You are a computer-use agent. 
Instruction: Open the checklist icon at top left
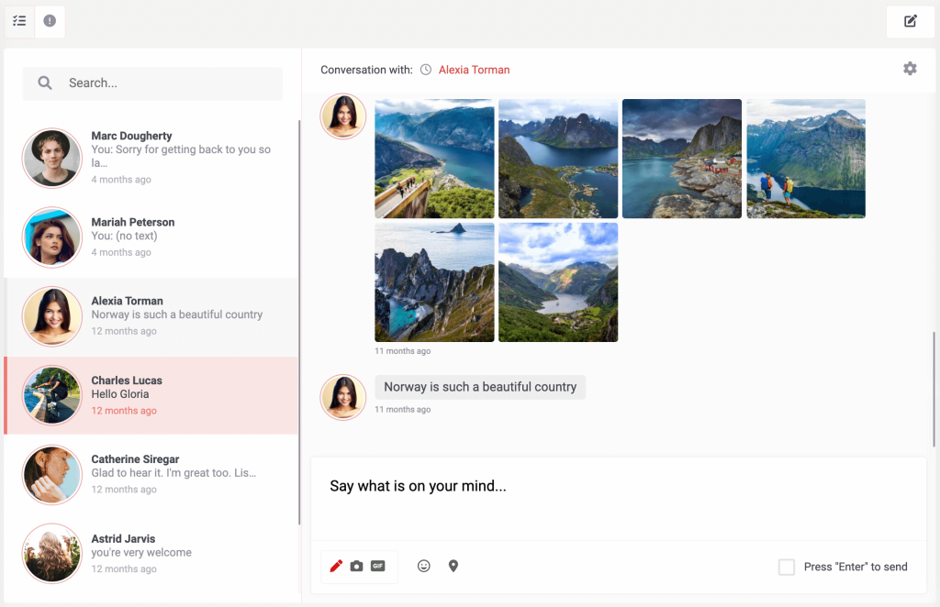click(19, 21)
